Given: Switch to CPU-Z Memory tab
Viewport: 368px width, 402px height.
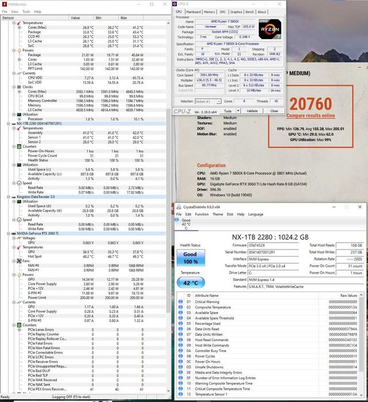Looking at the screenshot, I should [209, 12].
